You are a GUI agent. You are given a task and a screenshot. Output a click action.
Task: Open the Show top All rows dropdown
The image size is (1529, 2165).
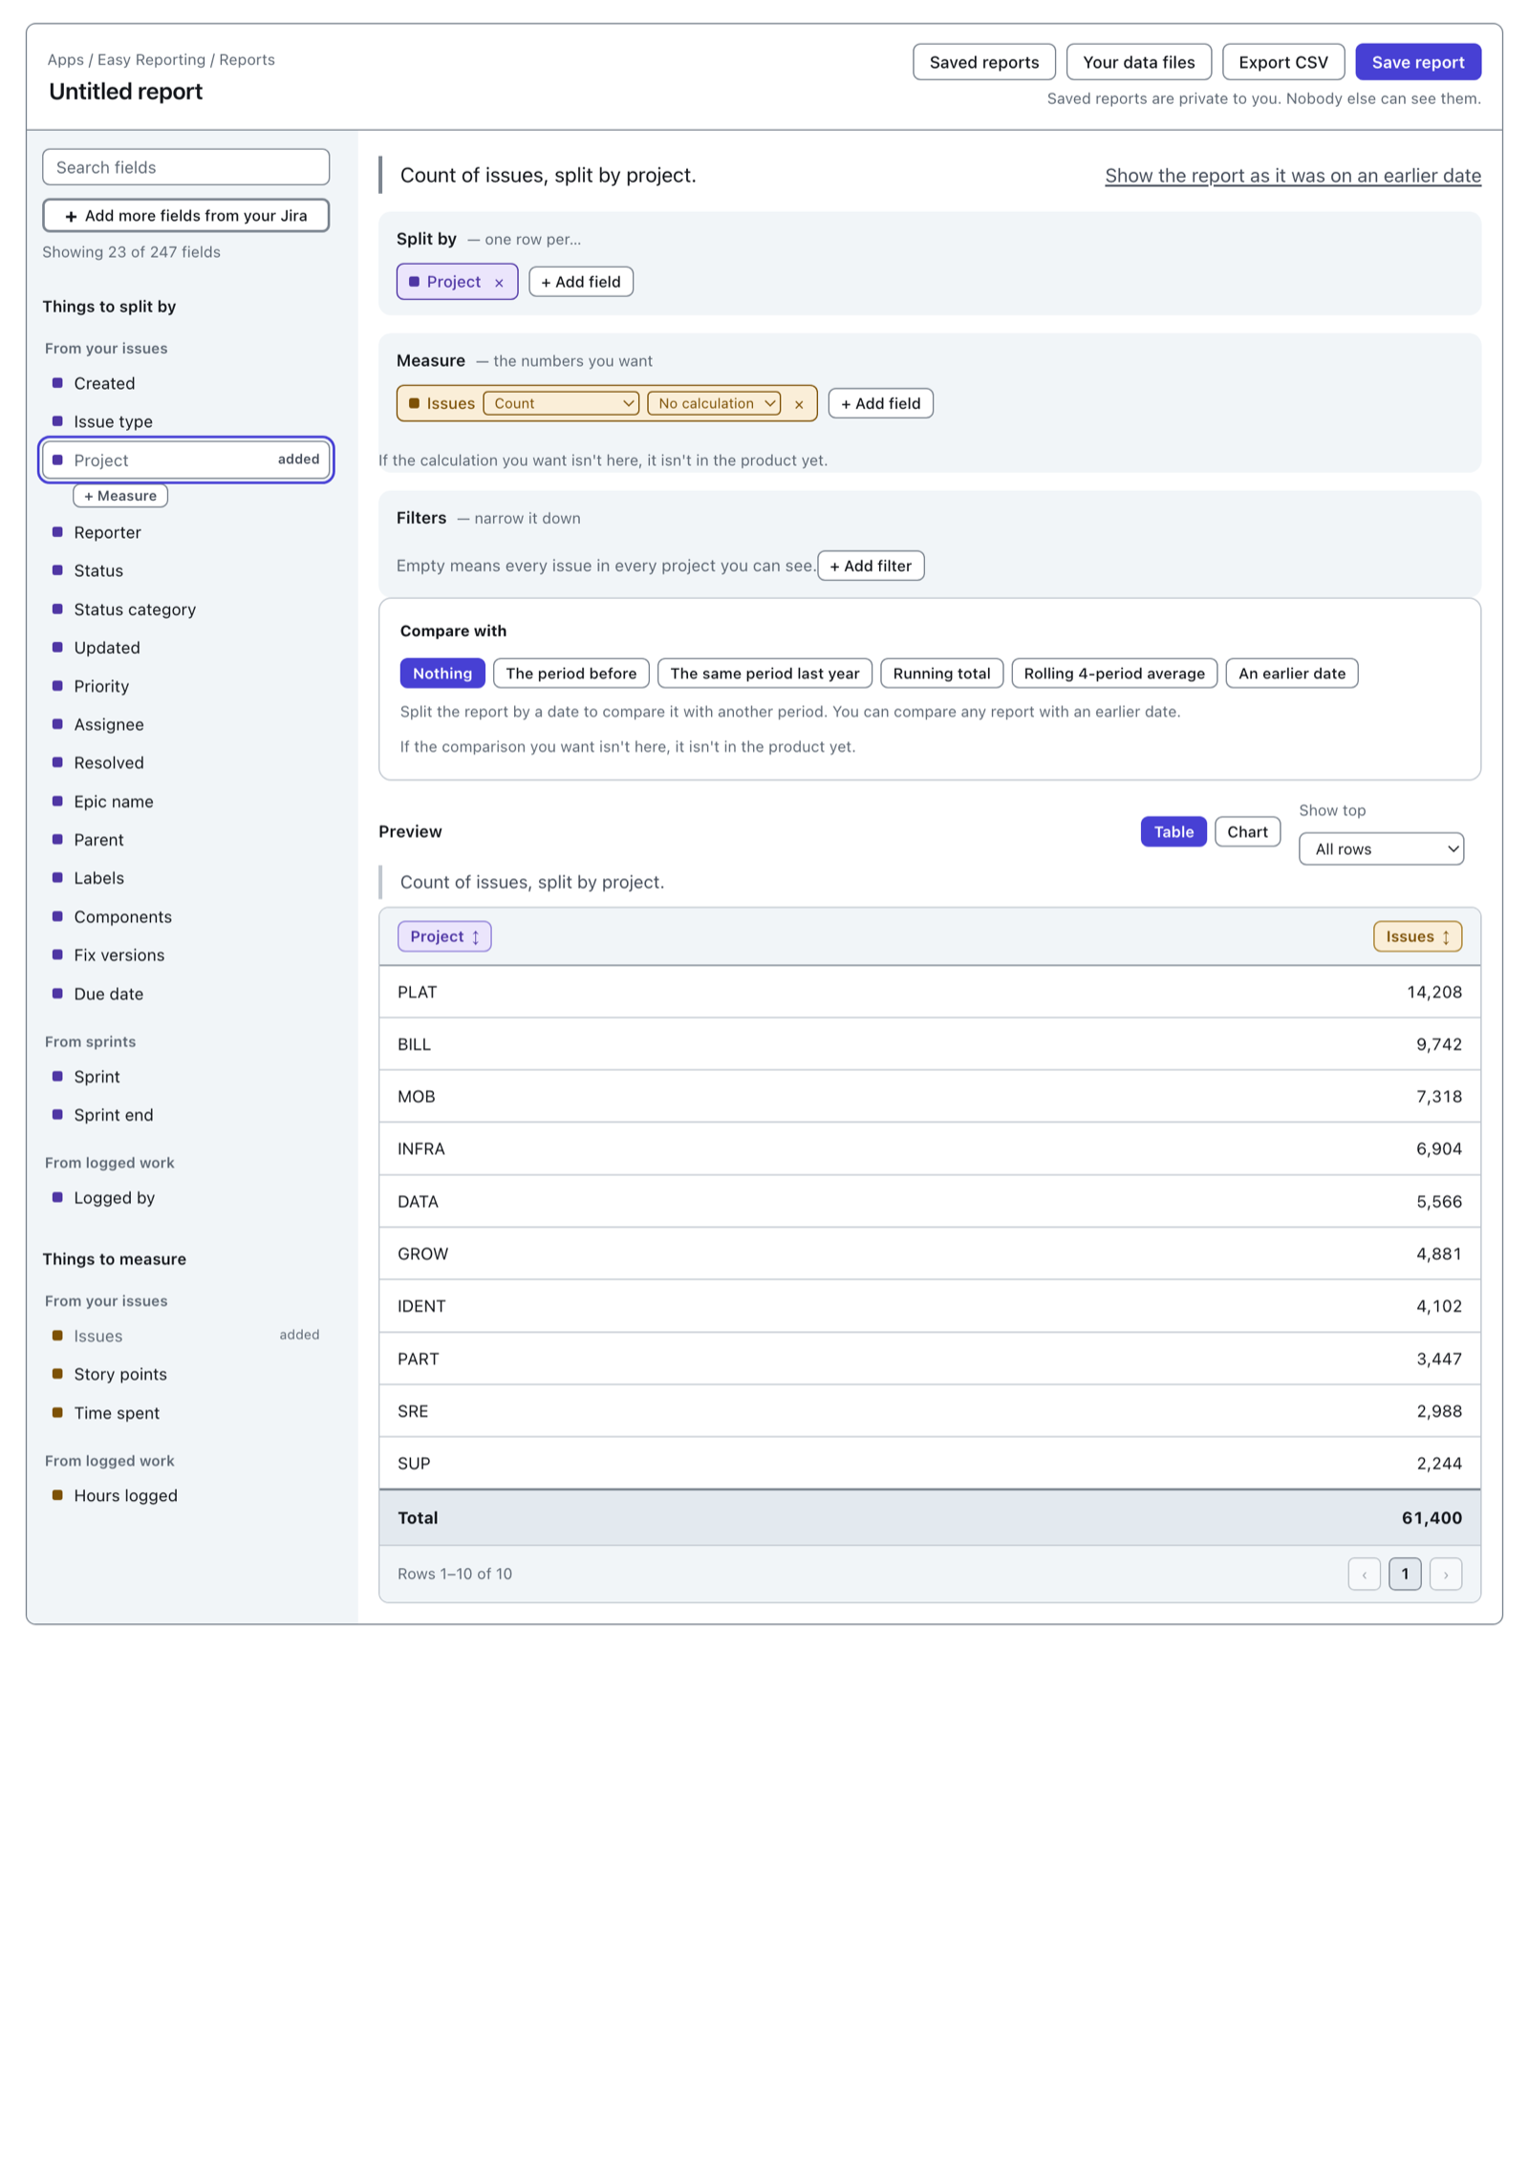(1381, 849)
